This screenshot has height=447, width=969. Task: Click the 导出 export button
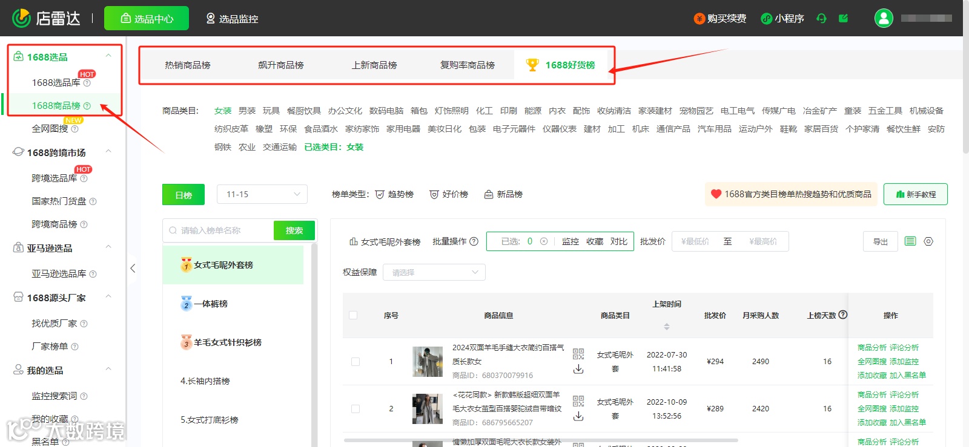[880, 241]
